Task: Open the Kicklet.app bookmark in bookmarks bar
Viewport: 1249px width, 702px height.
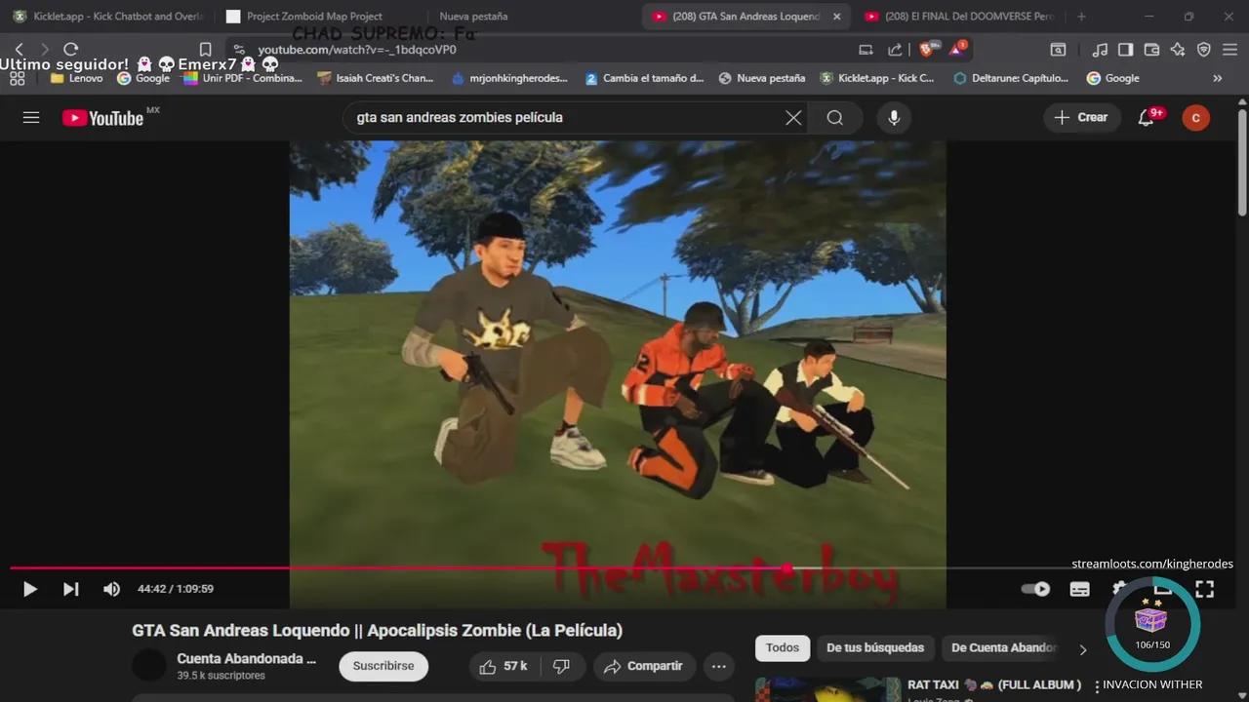Action: (x=877, y=78)
